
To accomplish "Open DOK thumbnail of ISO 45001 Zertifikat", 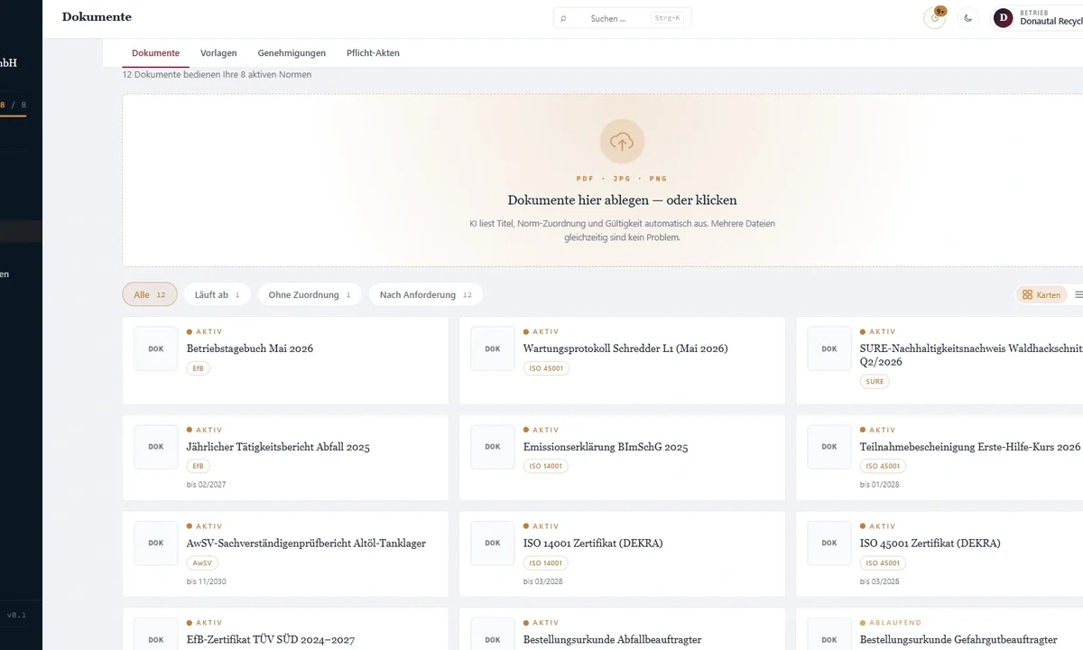I will coord(829,543).
